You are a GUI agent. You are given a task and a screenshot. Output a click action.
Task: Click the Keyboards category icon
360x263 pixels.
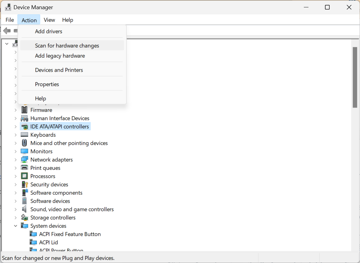click(25, 135)
